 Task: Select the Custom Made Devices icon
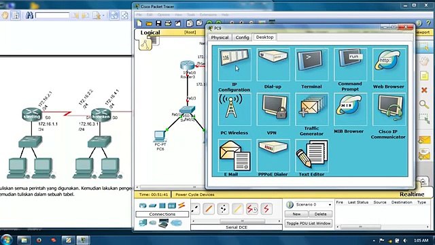(164, 223)
